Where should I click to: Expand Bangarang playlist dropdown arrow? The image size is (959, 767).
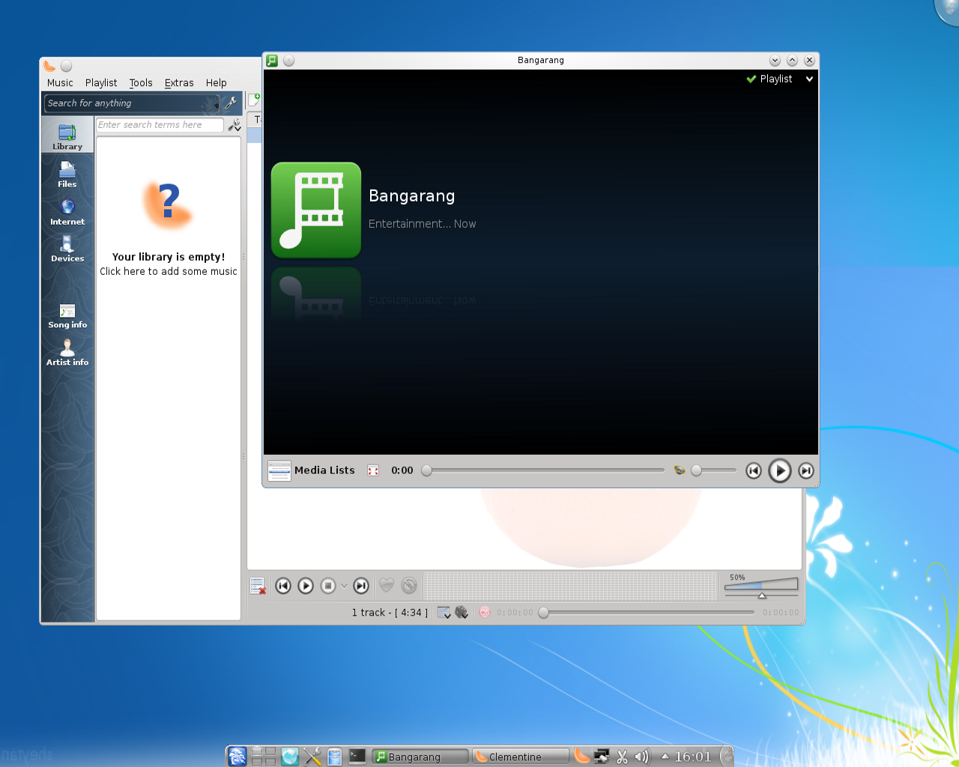(x=809, y=79)
